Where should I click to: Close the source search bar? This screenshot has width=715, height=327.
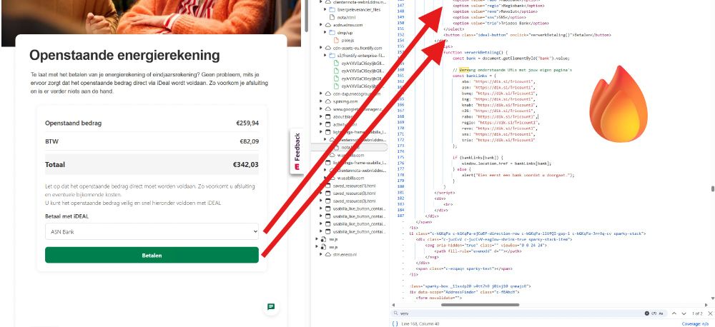coord(709,313)
